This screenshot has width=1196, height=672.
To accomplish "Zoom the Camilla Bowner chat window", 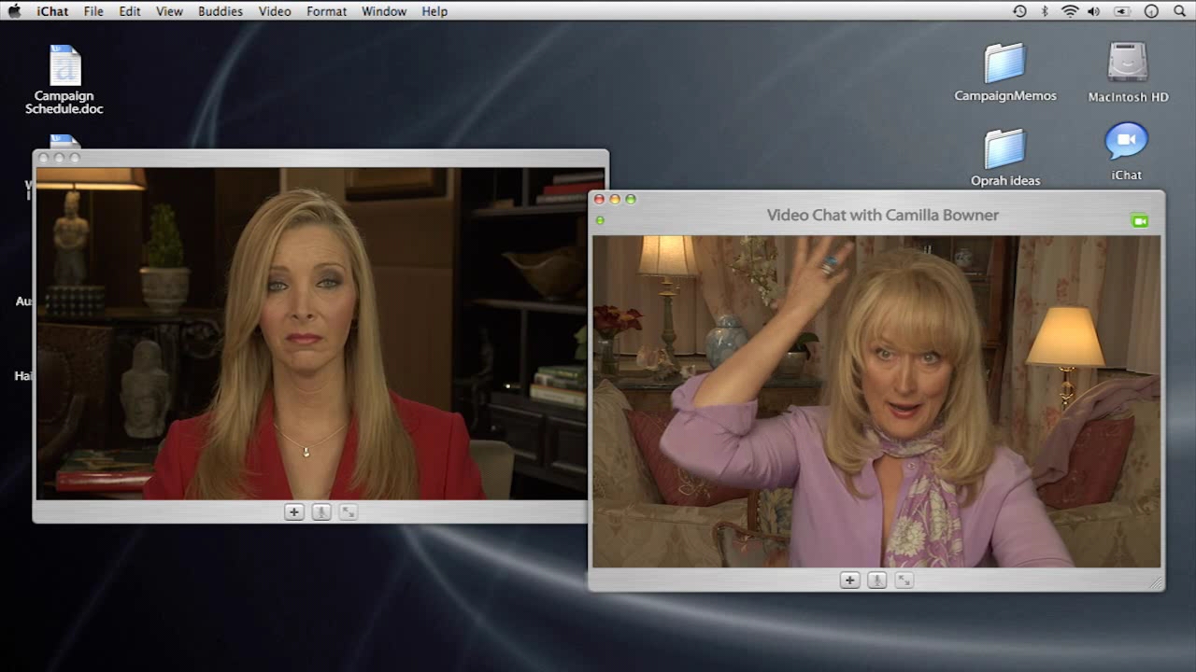I will pos(631,200).
